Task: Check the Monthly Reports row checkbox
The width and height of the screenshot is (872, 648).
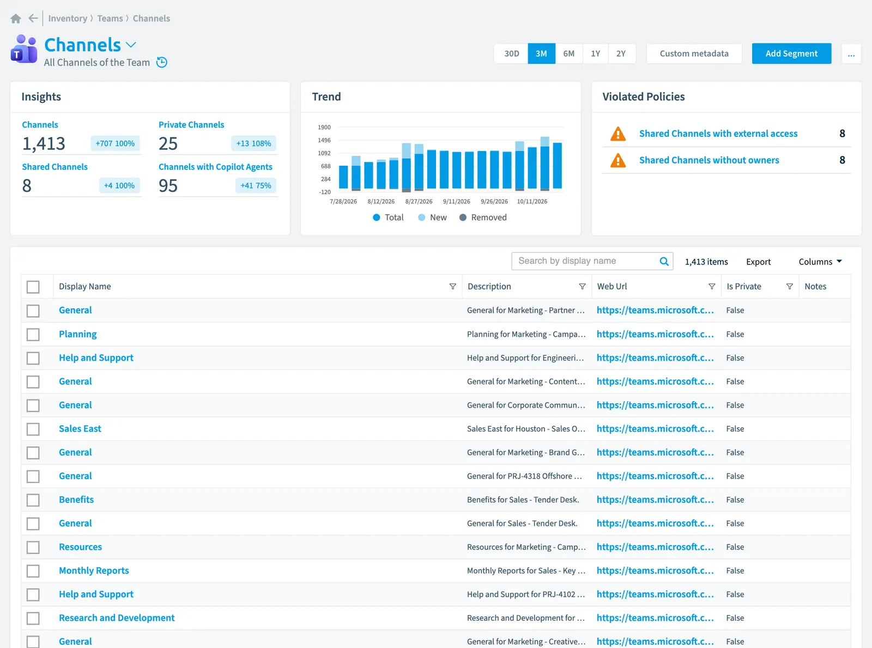Action: pos(33,571)
